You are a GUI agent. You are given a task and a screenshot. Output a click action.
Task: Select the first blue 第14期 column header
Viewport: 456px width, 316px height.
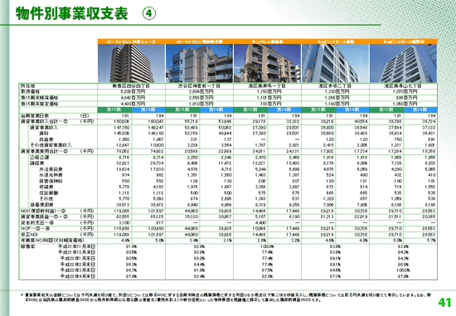148,109
